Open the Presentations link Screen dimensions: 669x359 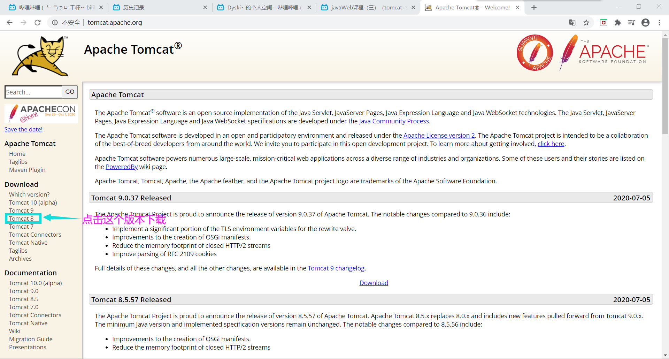28,347
